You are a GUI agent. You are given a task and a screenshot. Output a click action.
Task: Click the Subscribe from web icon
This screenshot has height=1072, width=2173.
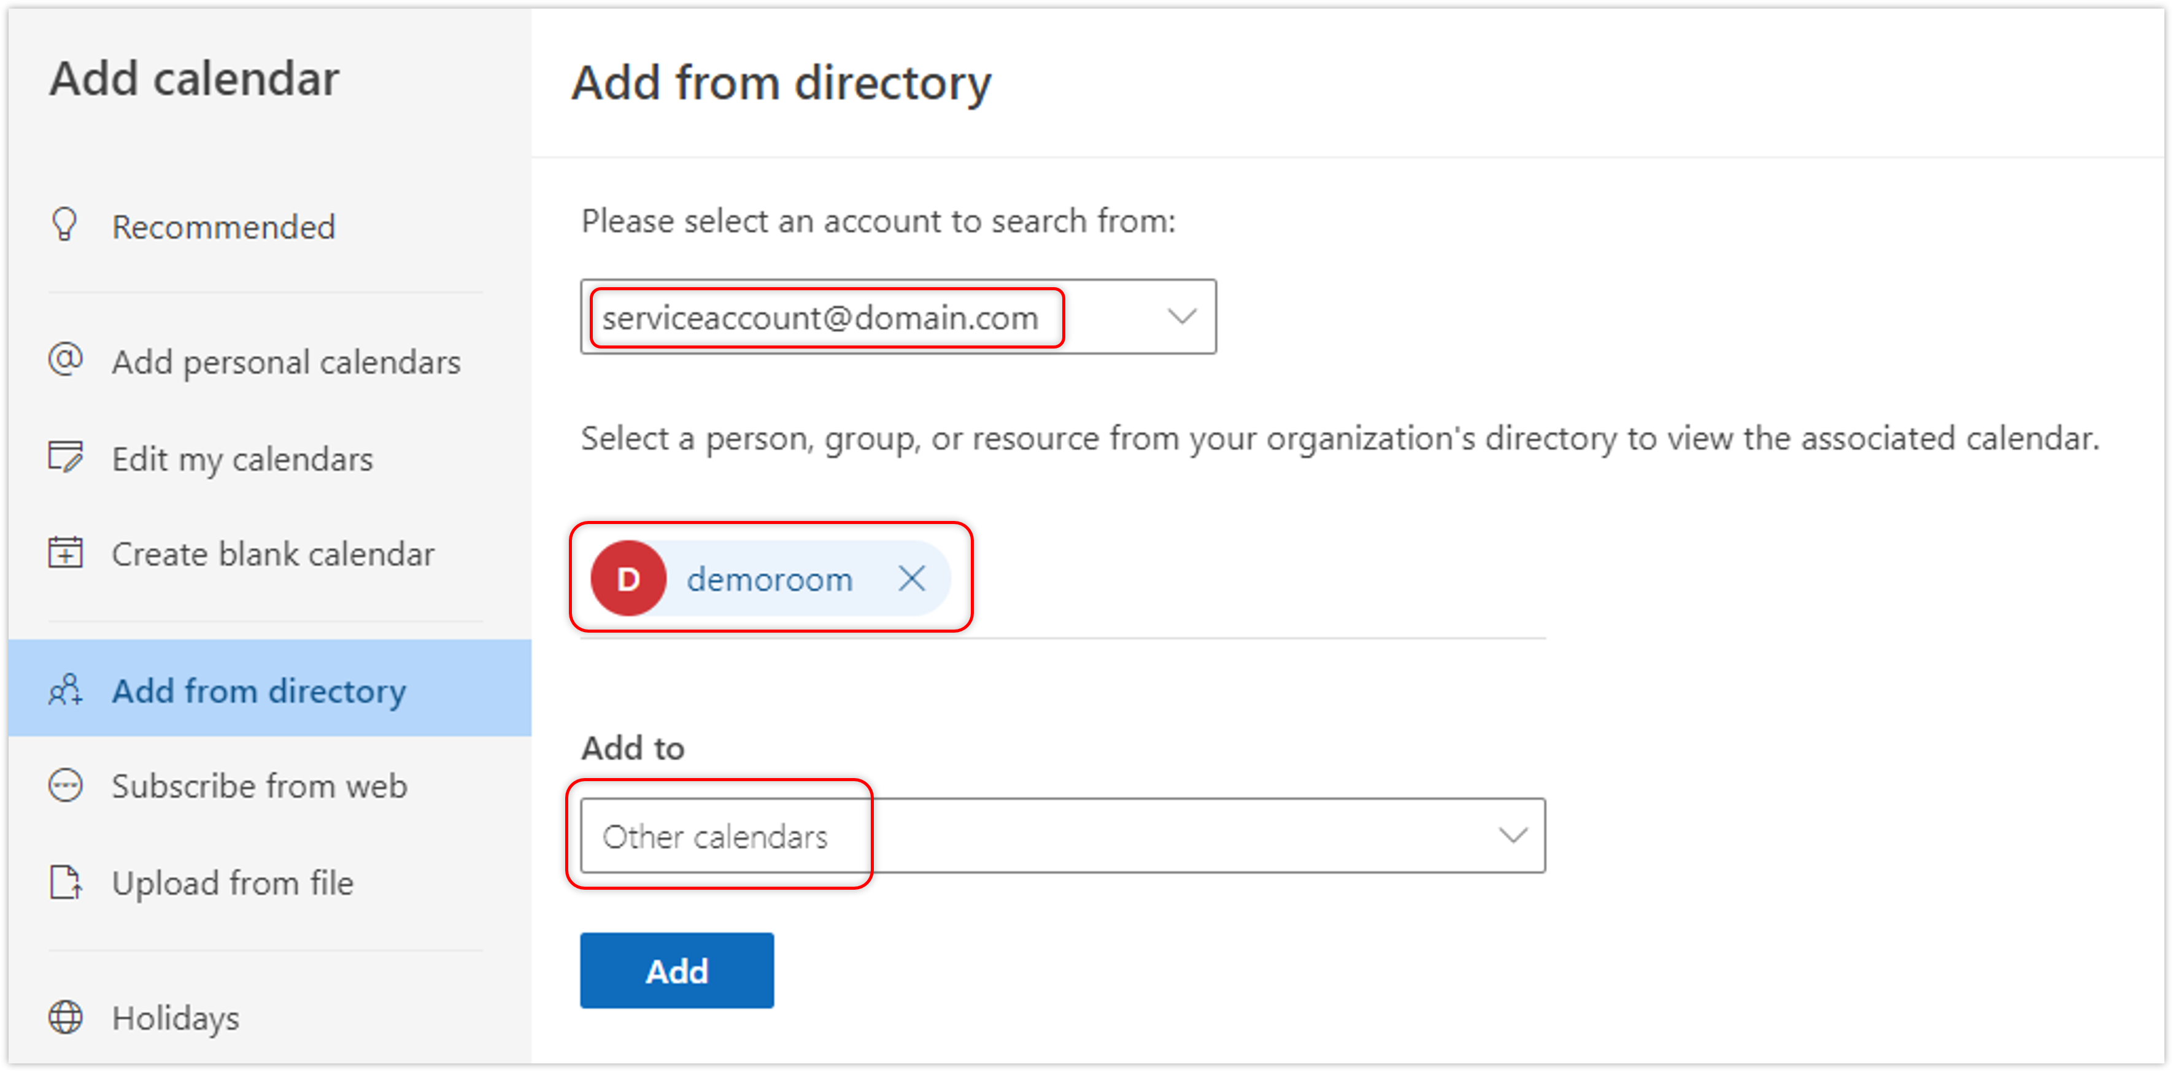[x=65, y=785]
